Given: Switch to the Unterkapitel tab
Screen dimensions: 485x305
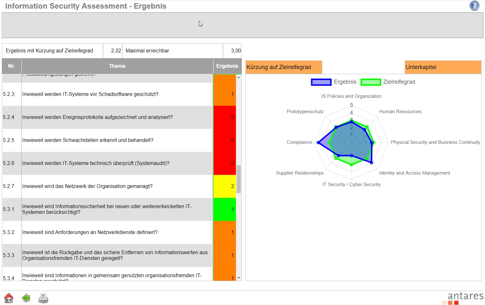Looking at the screenshot, I should click(442, 67).
